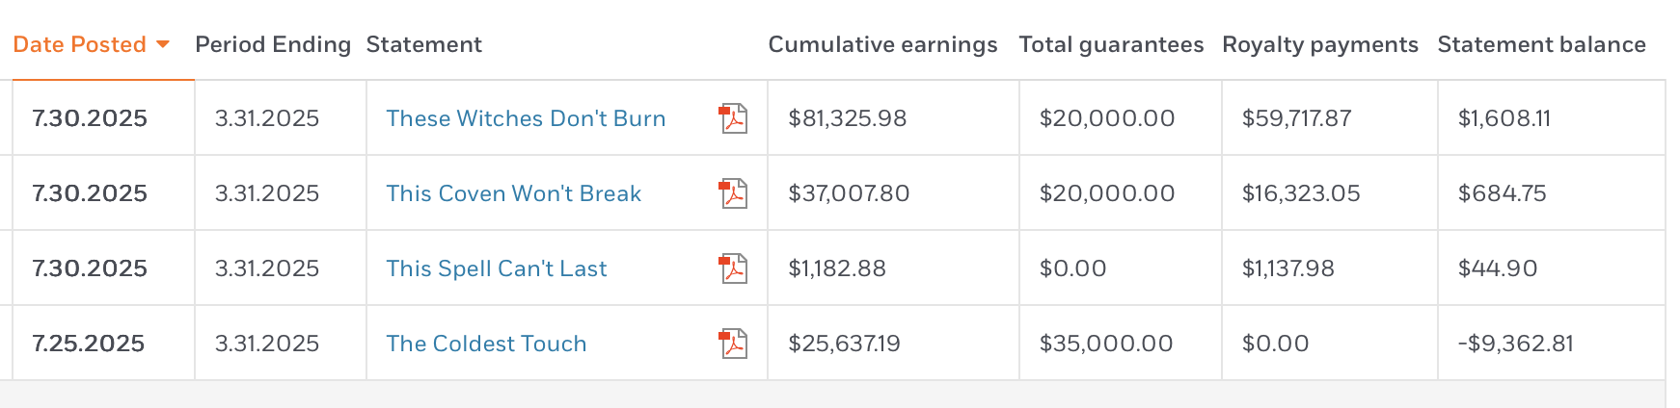Toggle the Date Posted sort arrow
Viewport: 1680px width, 408px height.
click(163, 44)
